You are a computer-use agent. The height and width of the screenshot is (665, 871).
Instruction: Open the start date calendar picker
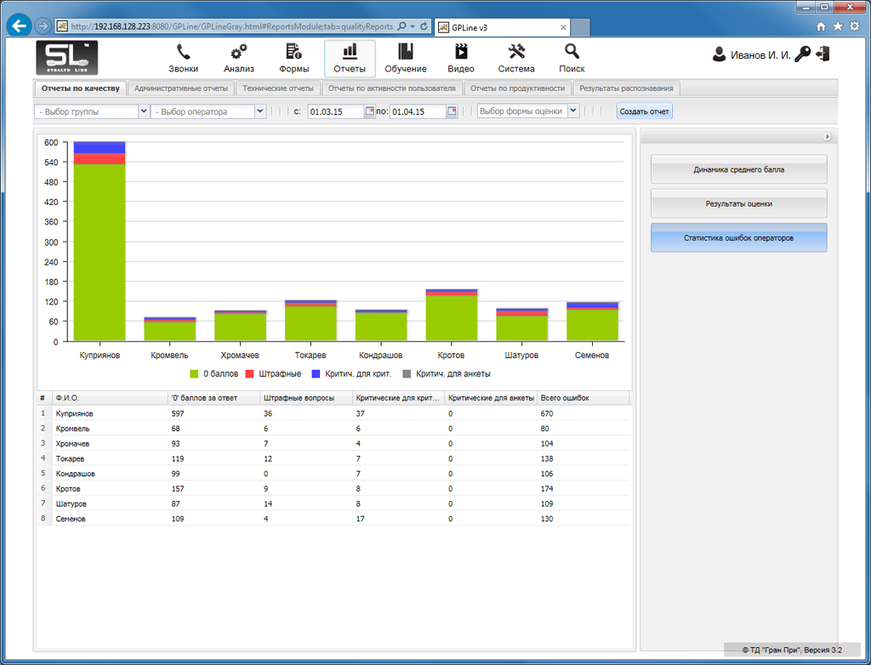(369, 111)
